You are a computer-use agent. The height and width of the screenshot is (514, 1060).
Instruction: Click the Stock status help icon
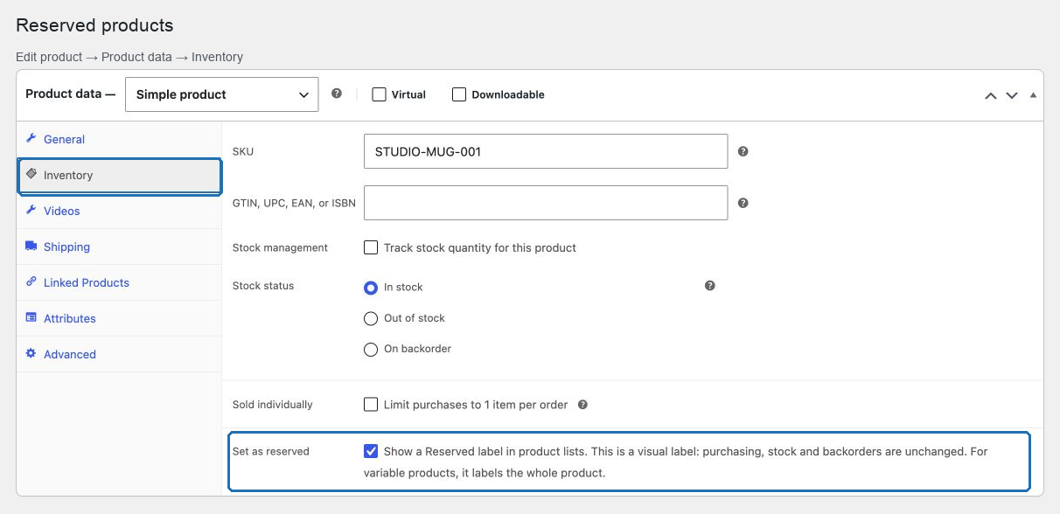709,286
